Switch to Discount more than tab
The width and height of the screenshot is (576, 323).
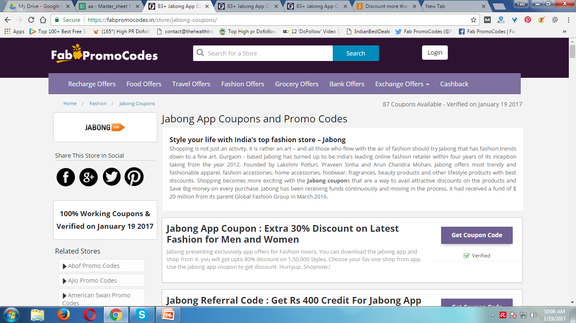[386, 6]
